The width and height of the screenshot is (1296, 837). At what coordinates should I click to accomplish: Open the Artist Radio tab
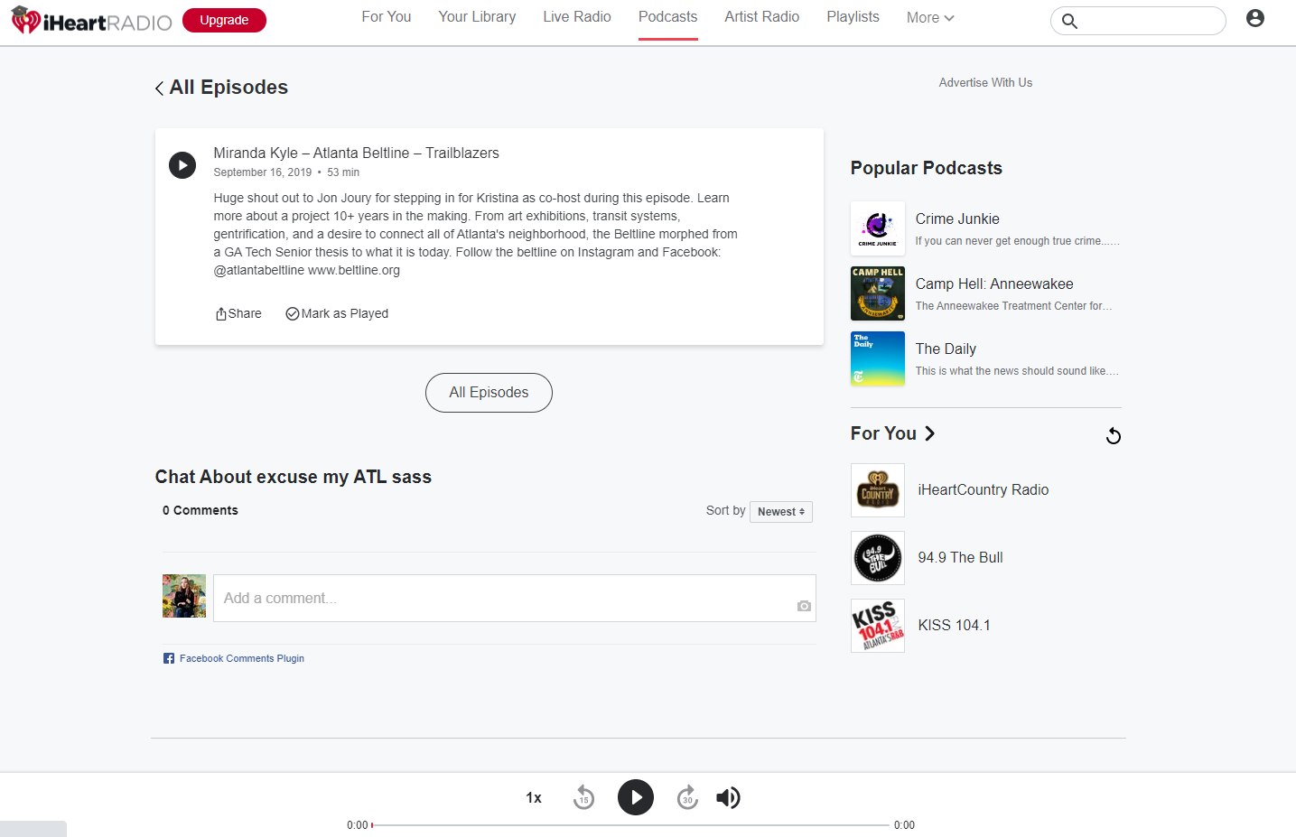(762, 17)
